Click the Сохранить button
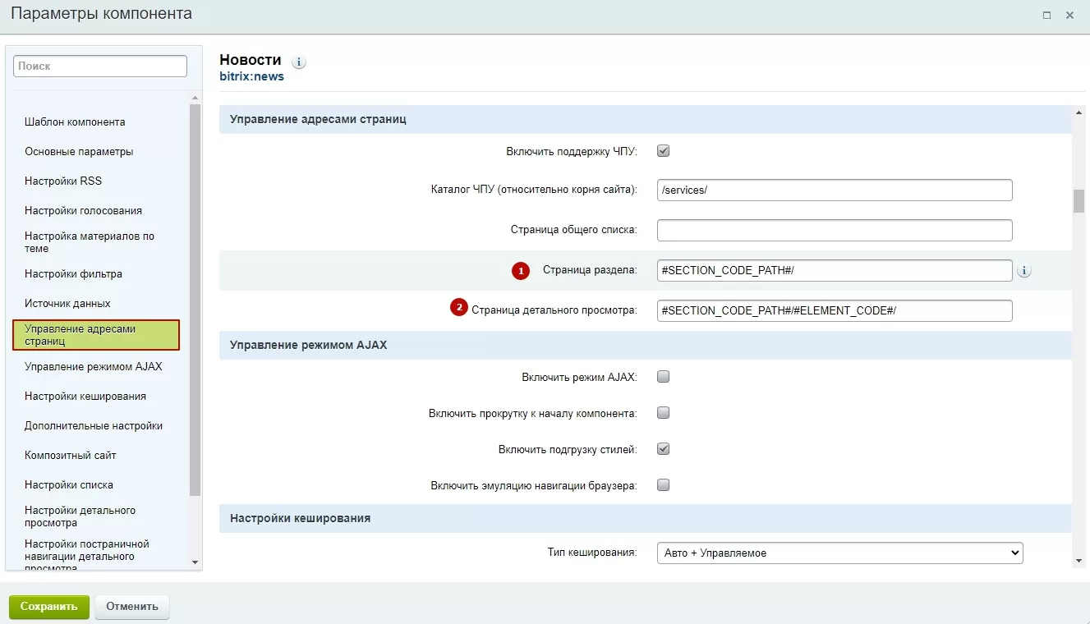This screenshot has width=1090, height=624. click(x=49, y=607)
